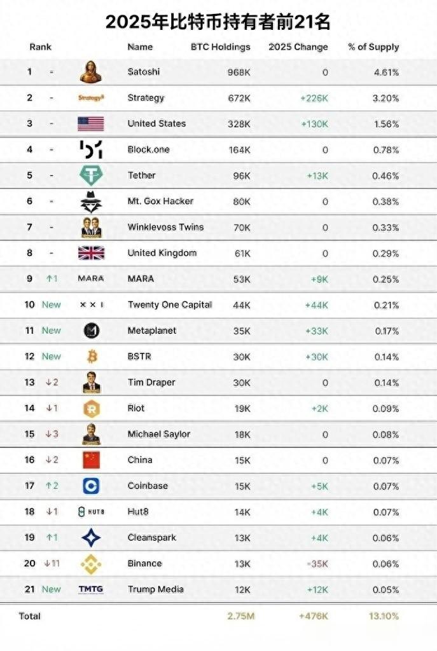The height and width of the screenshot is (651, 437).
Task: Click the Mt. Gox Hacker spy icon
Action: (91, 202)
